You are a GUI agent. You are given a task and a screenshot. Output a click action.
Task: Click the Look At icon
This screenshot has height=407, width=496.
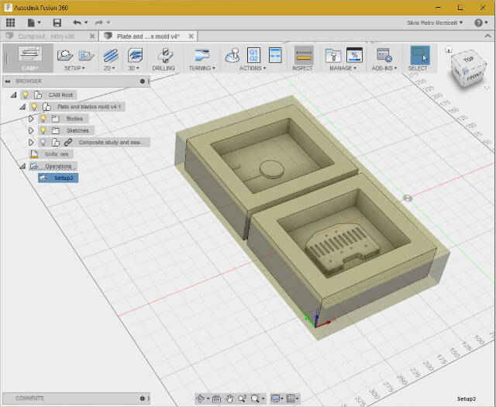tap(216, 398)
